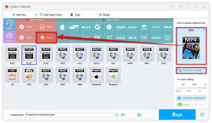Select the AU audio units format
Viewport: 212px width, 123px height.
pos(12,75)
